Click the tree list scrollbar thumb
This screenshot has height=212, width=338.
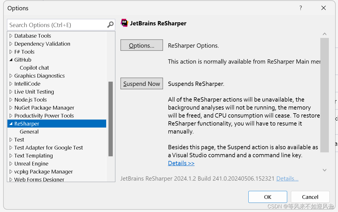[x=110, y=119]
